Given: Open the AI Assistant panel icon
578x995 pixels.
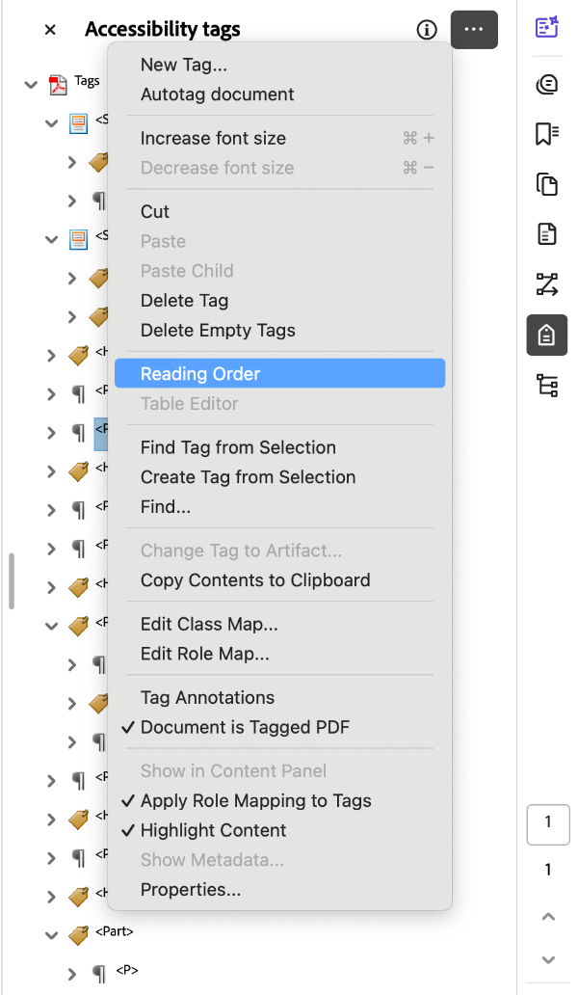Looking at the screenshot, I should (546, 29).
